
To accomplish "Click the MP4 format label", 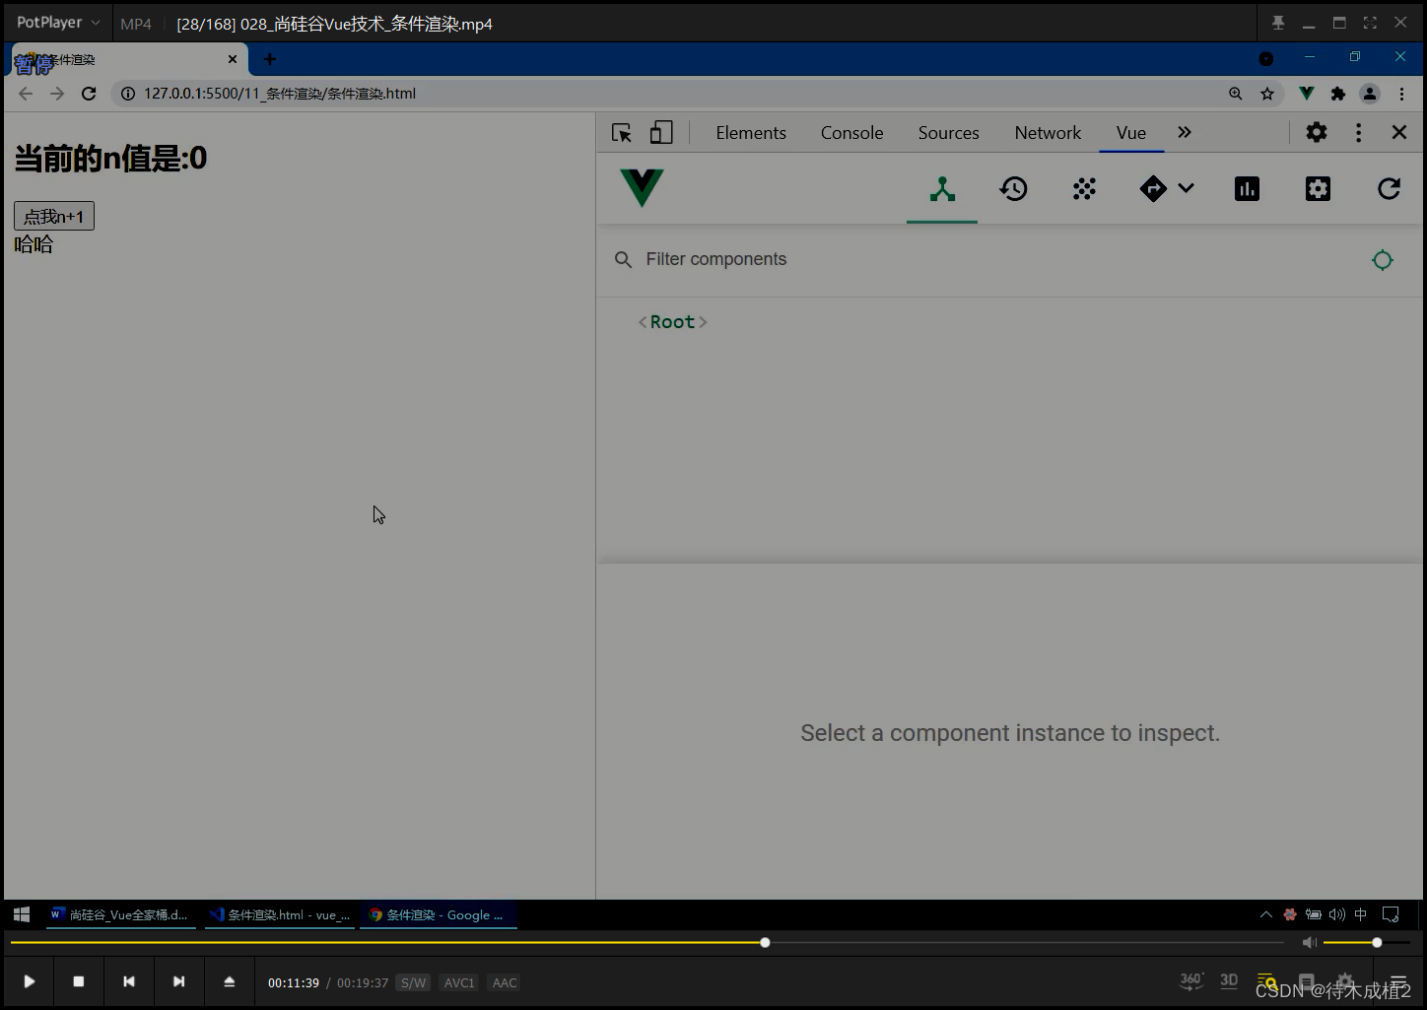I will (x=136, y=24).
